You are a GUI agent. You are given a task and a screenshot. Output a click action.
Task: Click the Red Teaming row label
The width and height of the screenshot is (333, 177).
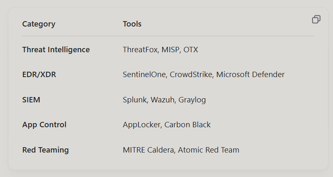click(45, 150)
